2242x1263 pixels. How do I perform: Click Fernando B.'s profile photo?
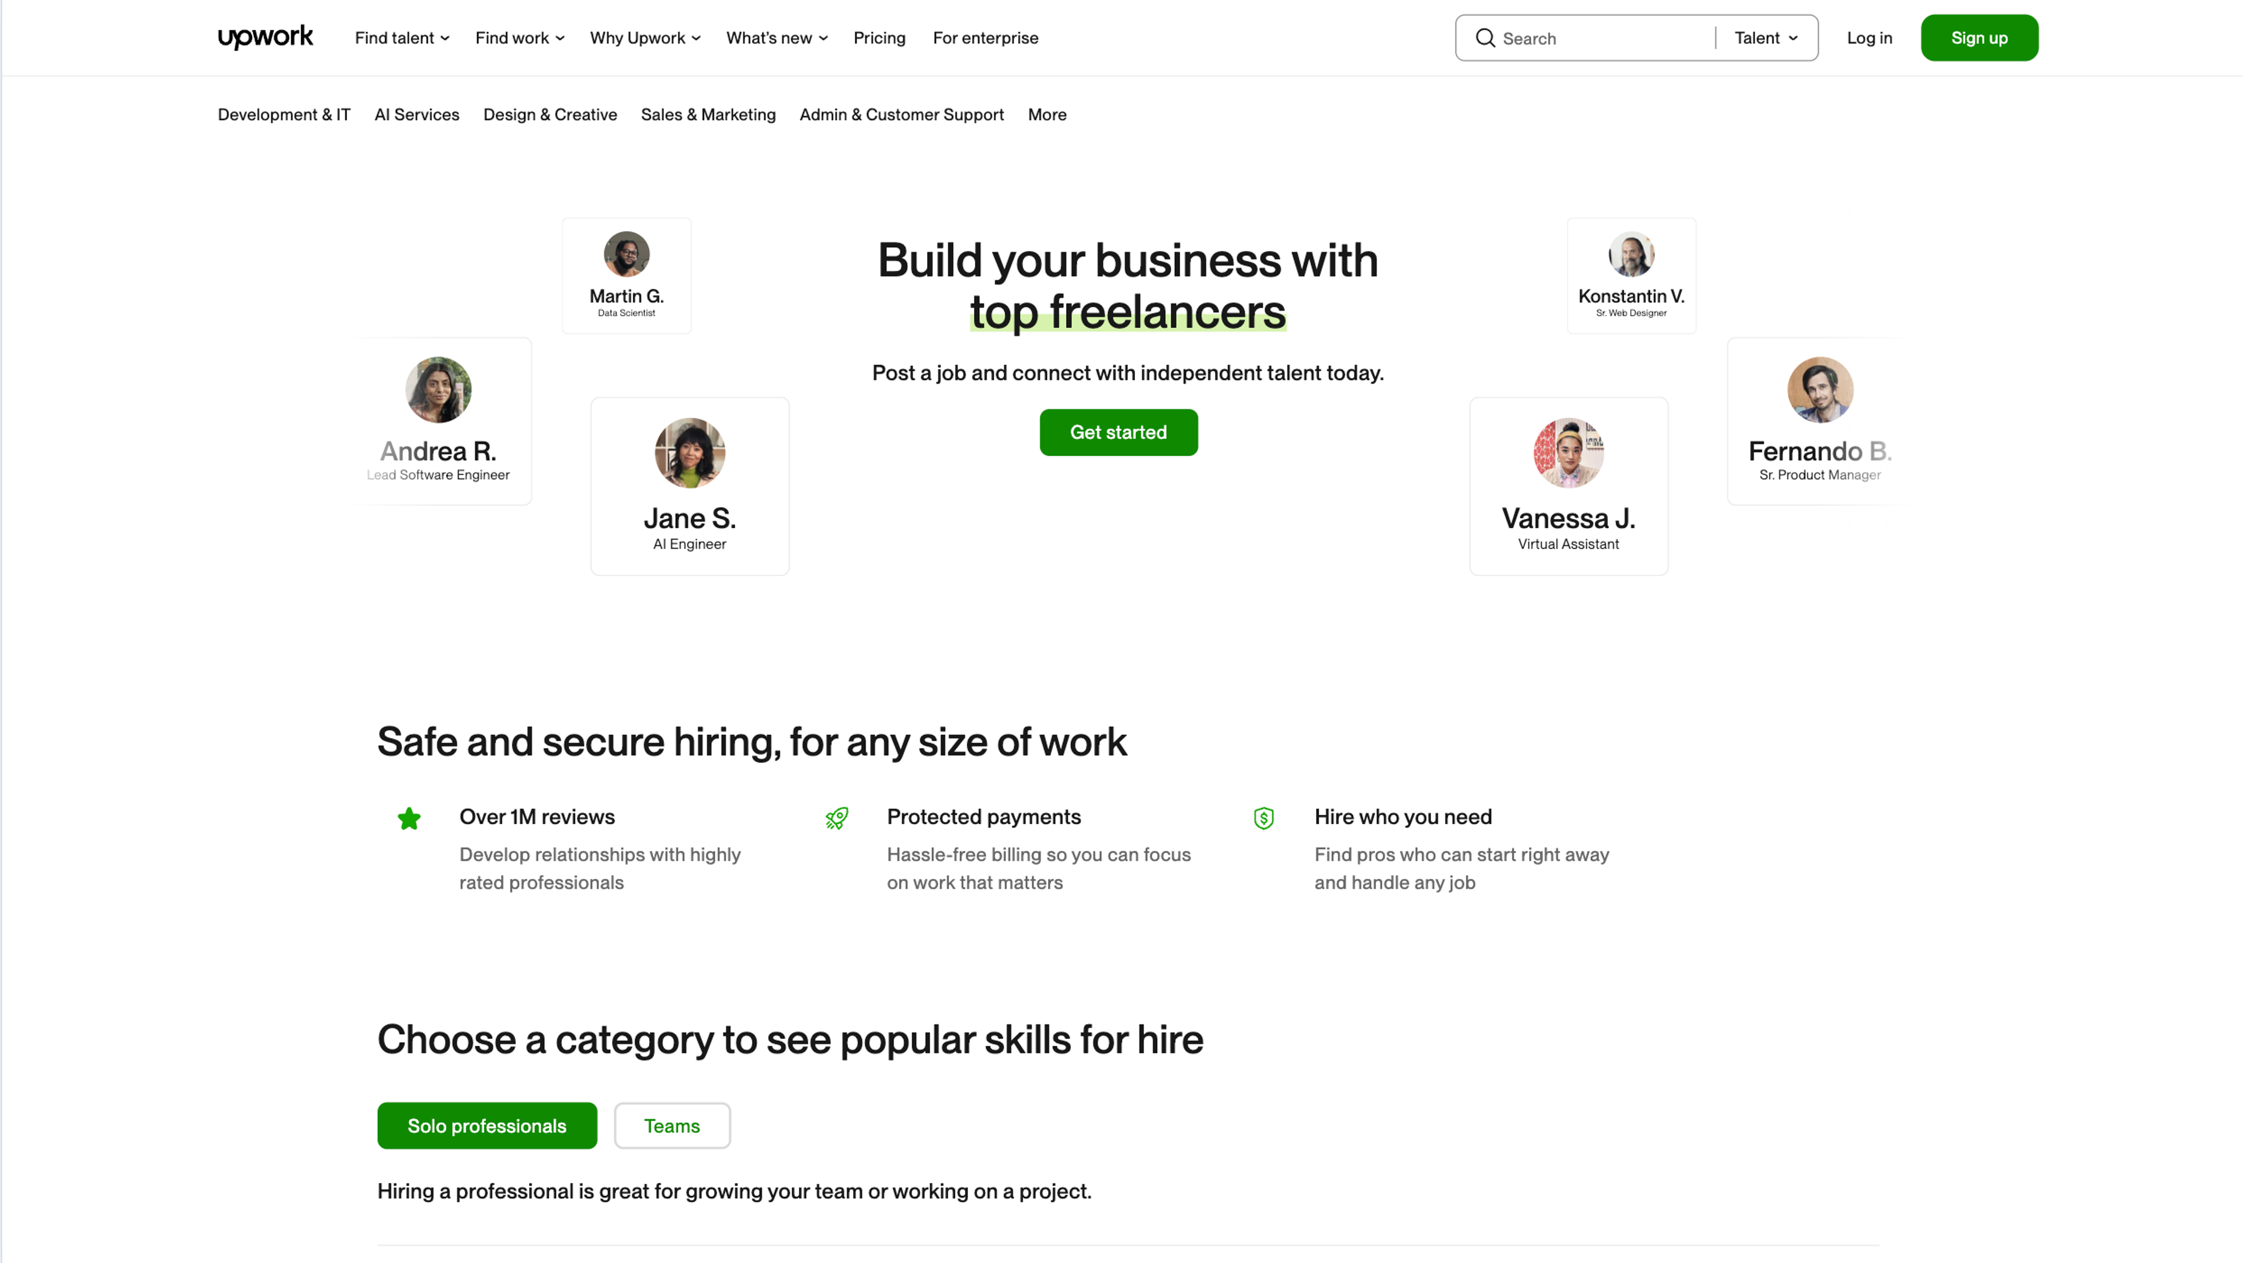1819,389
